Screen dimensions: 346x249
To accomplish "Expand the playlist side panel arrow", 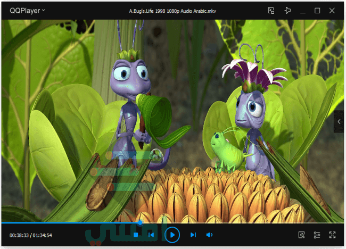I will coord(339,121).
